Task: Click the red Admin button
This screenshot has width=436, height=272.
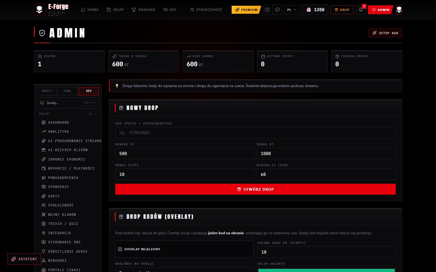Action: pos(381,10)
